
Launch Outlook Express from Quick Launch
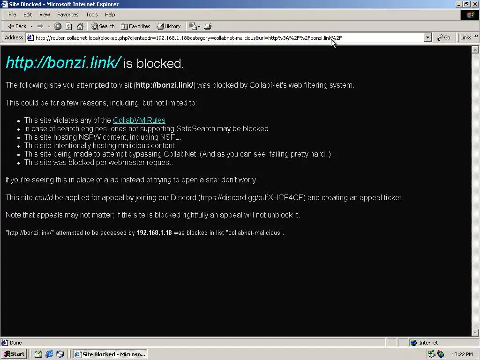point(60,354)
